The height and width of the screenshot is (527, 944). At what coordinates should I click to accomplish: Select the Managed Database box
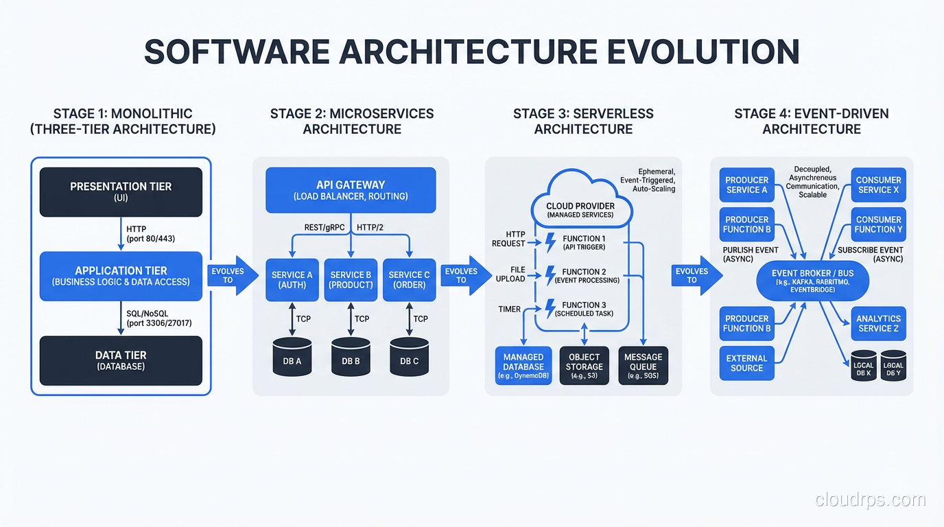click(523, 366)
